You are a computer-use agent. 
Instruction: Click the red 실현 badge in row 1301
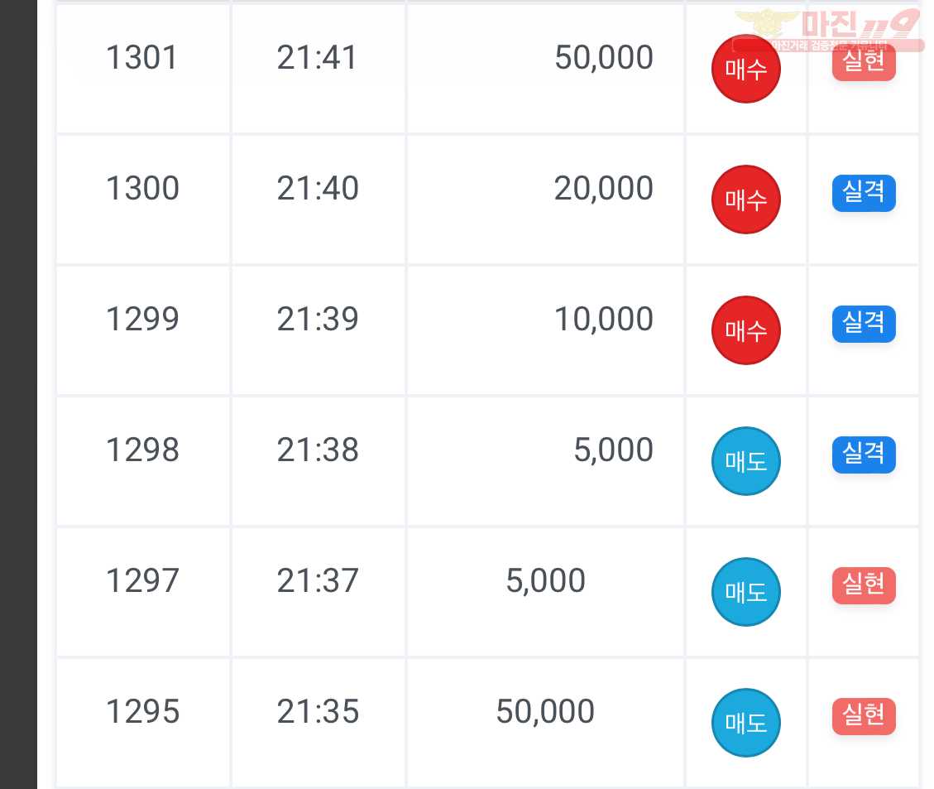[x=864, y=62]
